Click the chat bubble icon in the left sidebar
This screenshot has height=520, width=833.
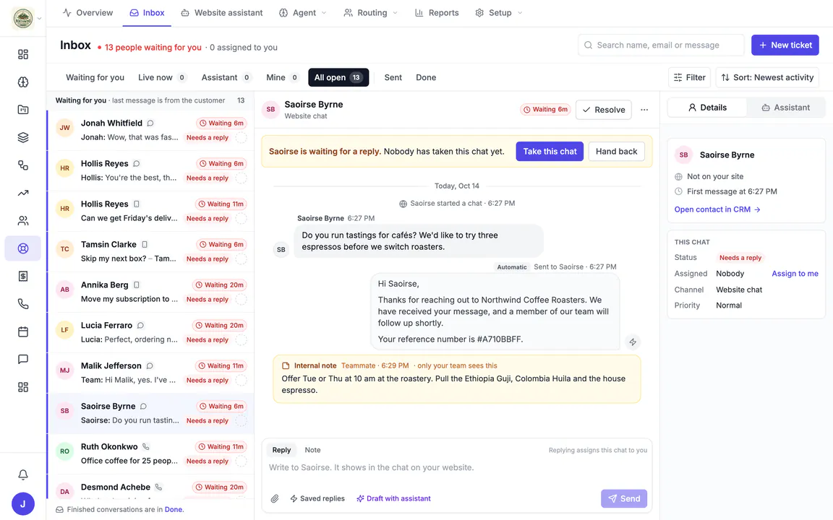(x=23, y=359)
